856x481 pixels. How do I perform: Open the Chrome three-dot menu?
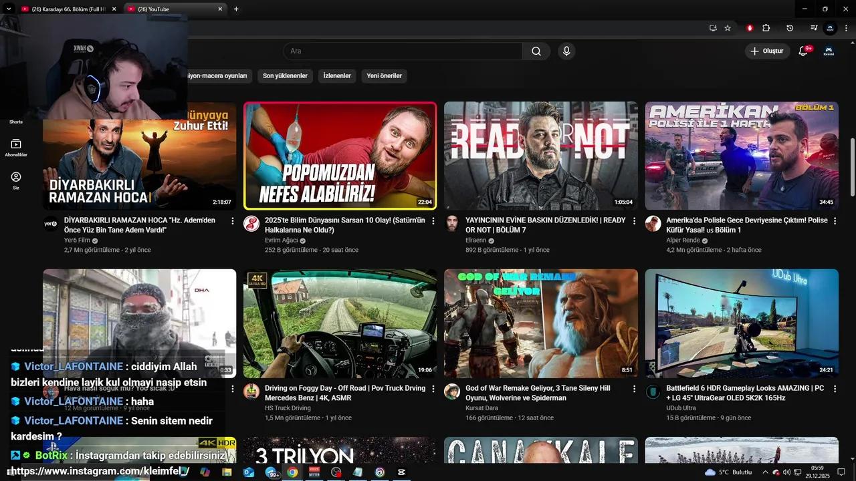[846, 28]
